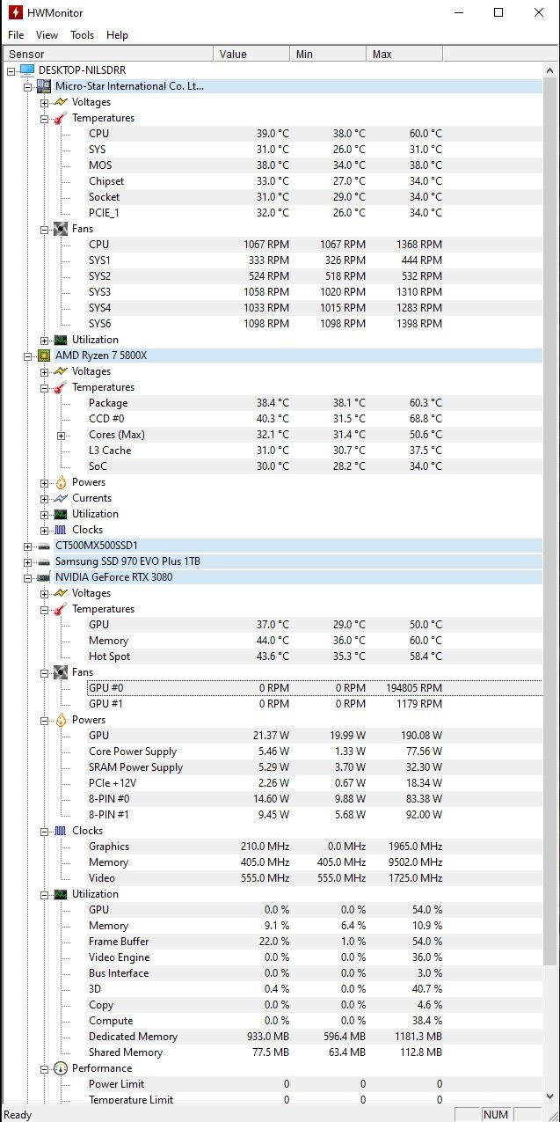The image size is (560, 1122).
Task: Collapse the NVIDIA GeForce RTX 3080 node
Action: 27,577
